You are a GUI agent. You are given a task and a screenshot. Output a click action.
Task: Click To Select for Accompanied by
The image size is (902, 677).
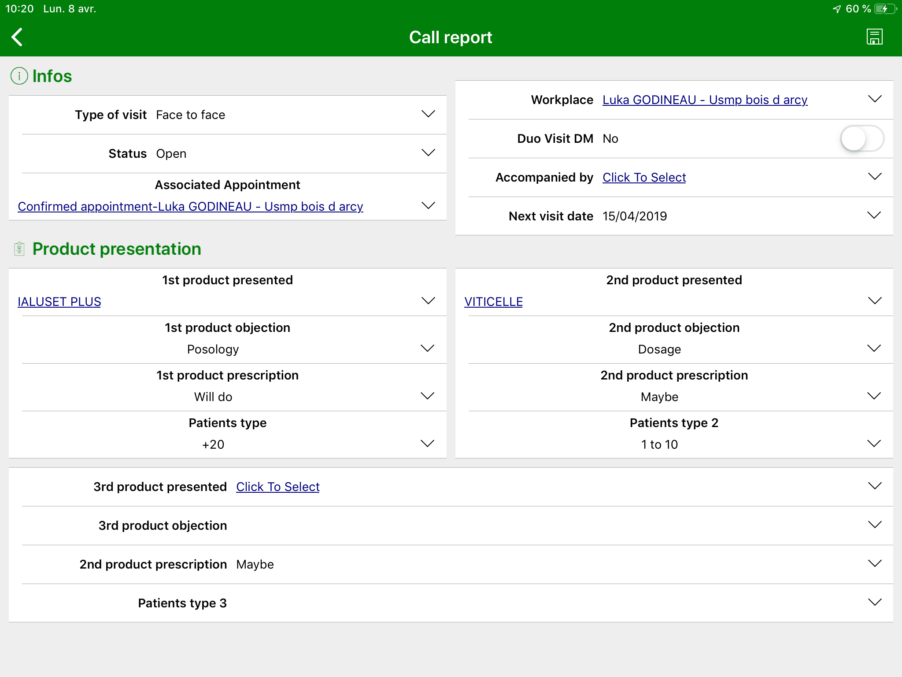(x=644, y=177)
